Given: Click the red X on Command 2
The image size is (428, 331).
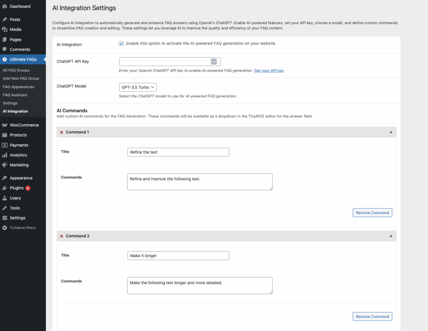Looking at the screenshot, I should tap(61, 236).
